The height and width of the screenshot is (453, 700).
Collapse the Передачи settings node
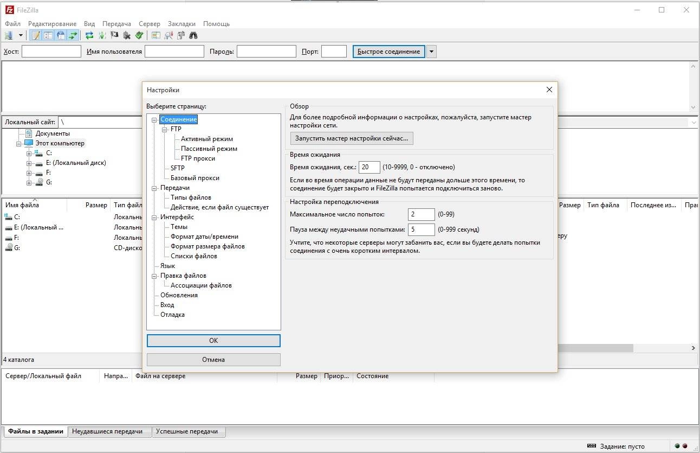[154, 188]
